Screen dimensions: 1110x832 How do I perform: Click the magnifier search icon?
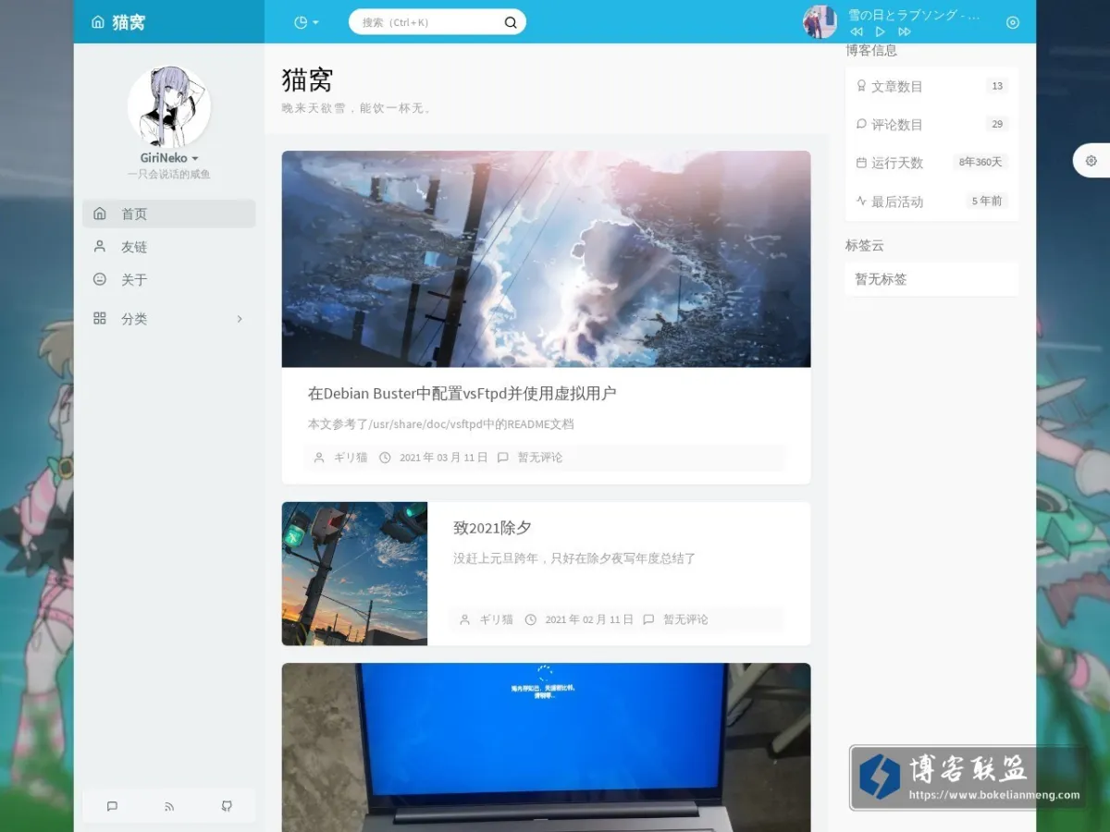coord(511,22)
